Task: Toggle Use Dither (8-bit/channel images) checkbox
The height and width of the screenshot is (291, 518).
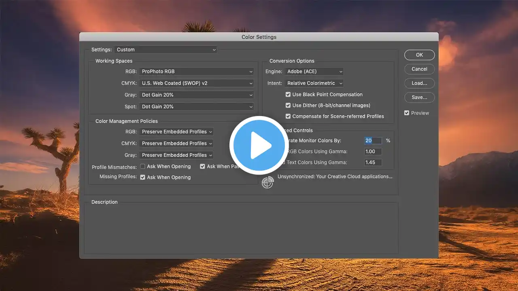Action: coord(288,105)
